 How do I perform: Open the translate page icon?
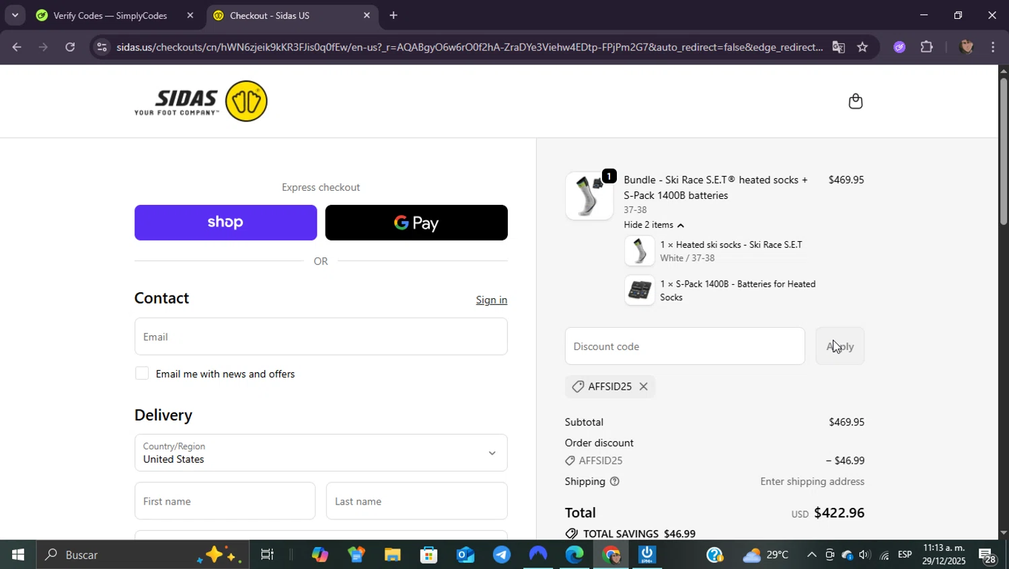[838, 47]
